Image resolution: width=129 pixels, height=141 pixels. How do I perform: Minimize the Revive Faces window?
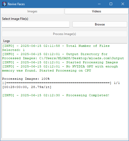[x=99, y=4]
